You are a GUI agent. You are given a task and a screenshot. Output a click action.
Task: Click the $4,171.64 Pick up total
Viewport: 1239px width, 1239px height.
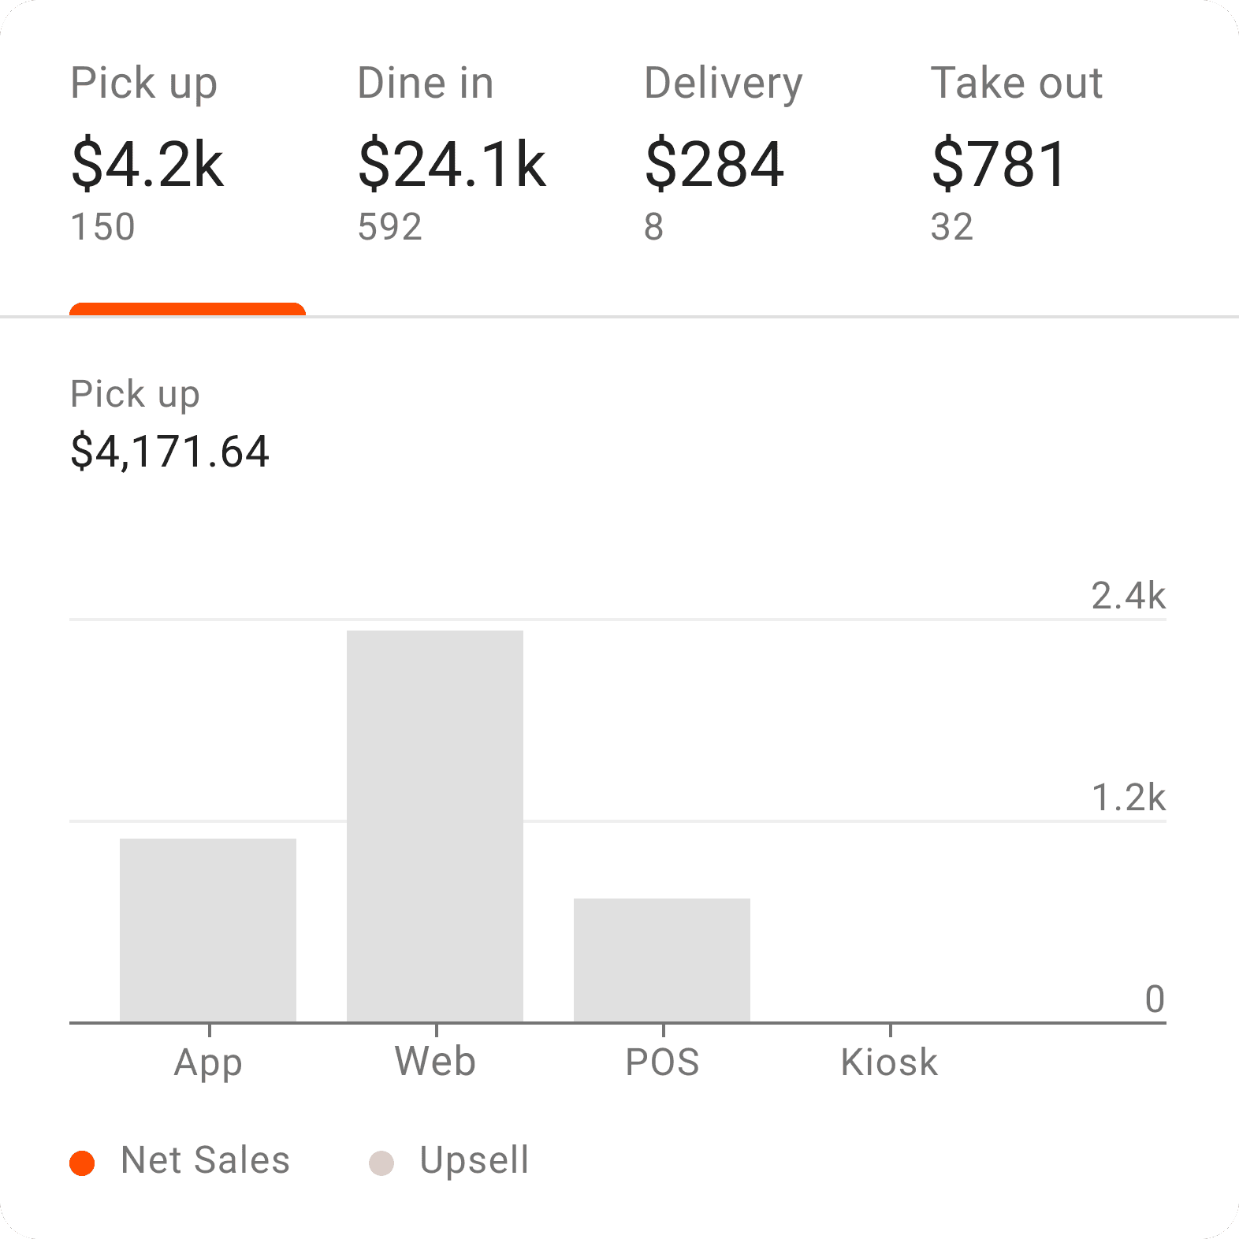tap(170, 452)
